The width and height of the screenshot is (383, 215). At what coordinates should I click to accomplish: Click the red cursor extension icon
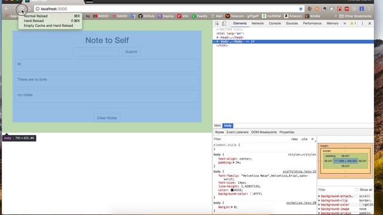[x=339, y=9]
